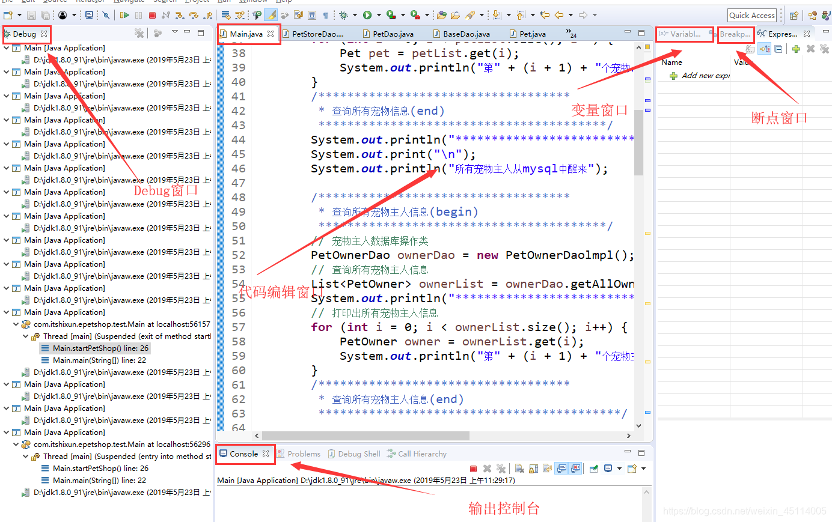The image size is (832, 522).
Task: Click the Skip All Breakpoints icon
Action: (106, 15)
